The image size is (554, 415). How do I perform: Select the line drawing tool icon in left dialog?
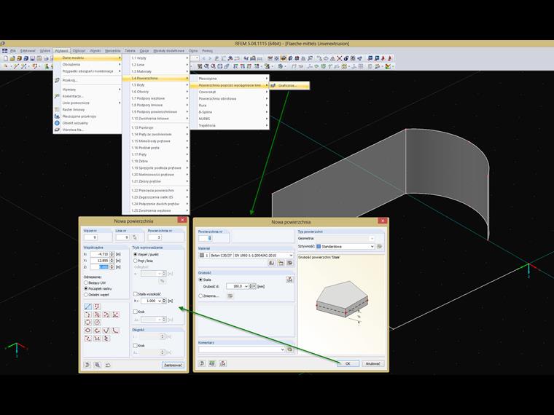click(88, 307)
